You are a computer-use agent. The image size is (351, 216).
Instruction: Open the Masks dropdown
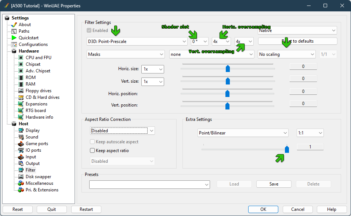click(126, 54)
